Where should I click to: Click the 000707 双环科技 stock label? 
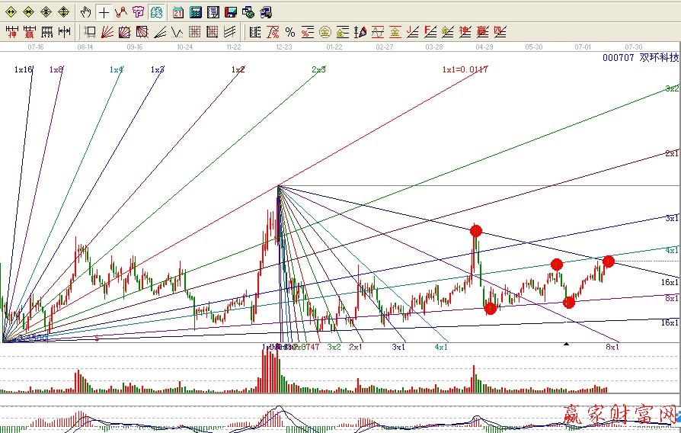[x=640, y=57]
